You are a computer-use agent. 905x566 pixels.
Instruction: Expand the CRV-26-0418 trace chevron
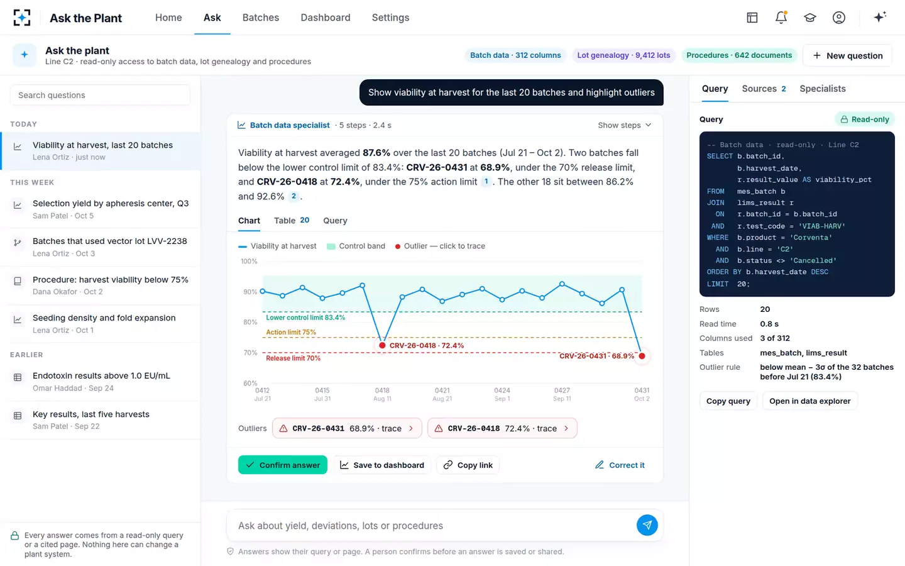[566, 428]
